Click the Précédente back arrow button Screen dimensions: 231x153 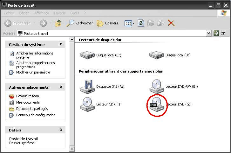[8, 23]
